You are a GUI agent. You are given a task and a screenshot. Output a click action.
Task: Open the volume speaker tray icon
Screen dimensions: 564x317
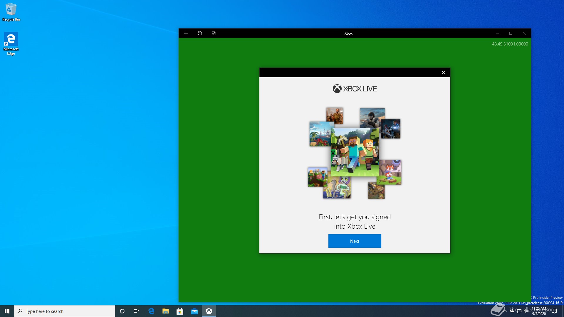click(x=526, y=311)
